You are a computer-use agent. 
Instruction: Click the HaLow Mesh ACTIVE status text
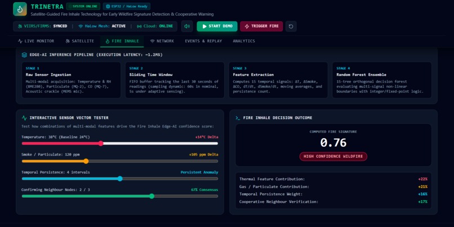[x=105, y=26]
